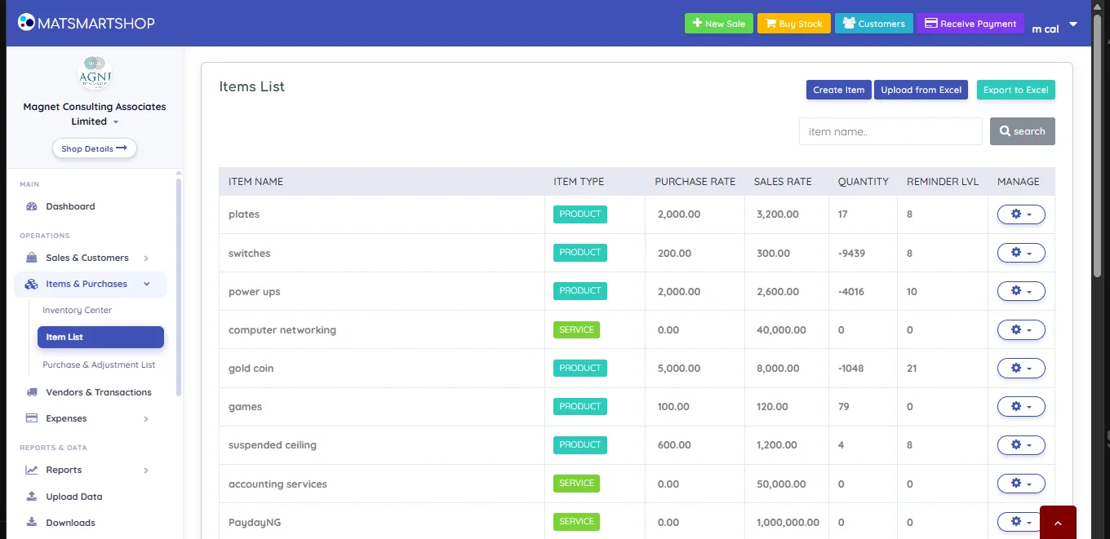Image resolution: width=1110 pixels, height=539 pixels.
Task: Click reminder level value '21'
Action: pos(912,369)
